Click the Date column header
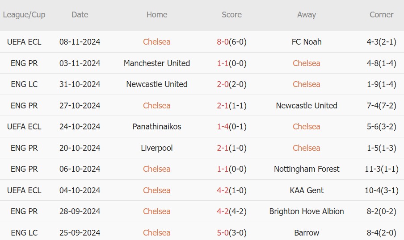 [x=80, y=15]
